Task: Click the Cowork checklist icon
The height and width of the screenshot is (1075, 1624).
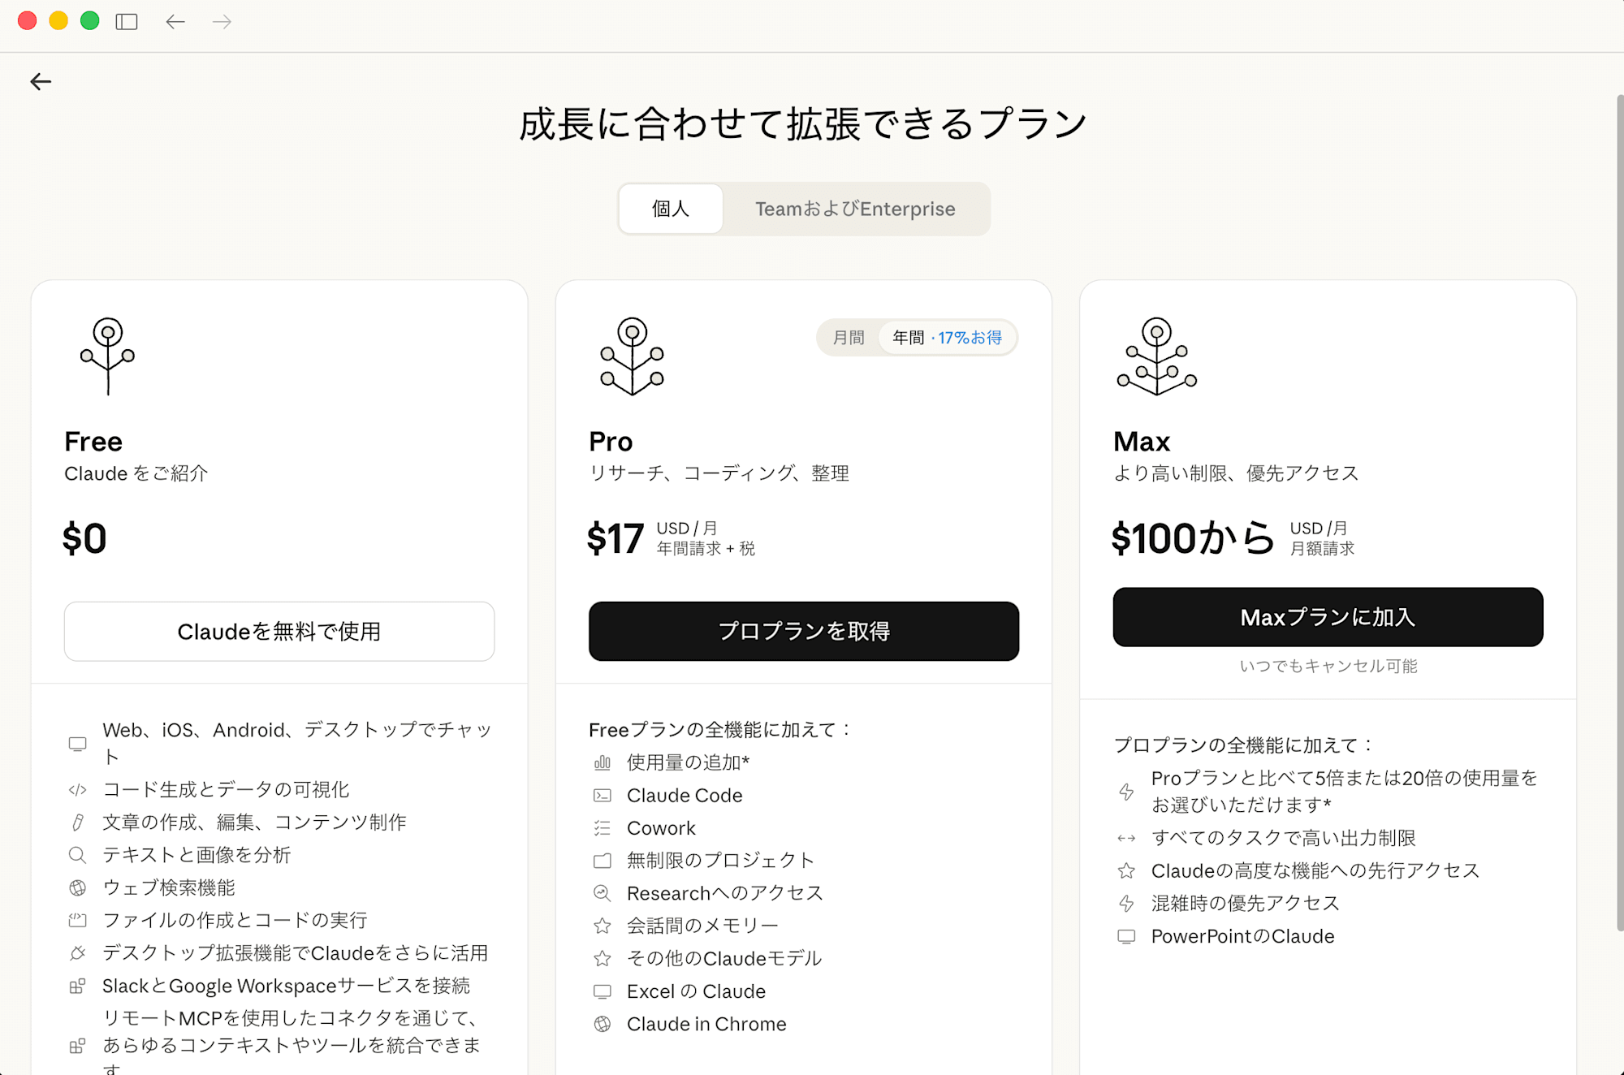Action: coord(602,828)
